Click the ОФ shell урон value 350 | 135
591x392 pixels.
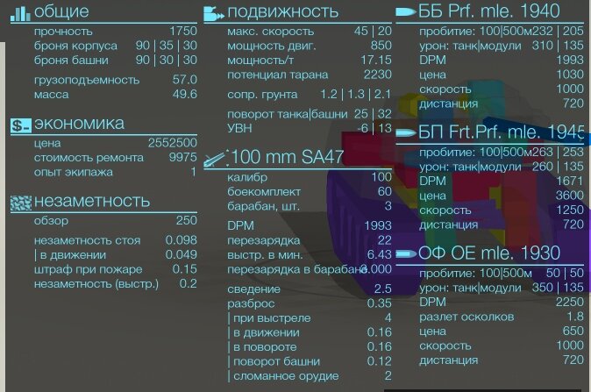tap(559, 288)
